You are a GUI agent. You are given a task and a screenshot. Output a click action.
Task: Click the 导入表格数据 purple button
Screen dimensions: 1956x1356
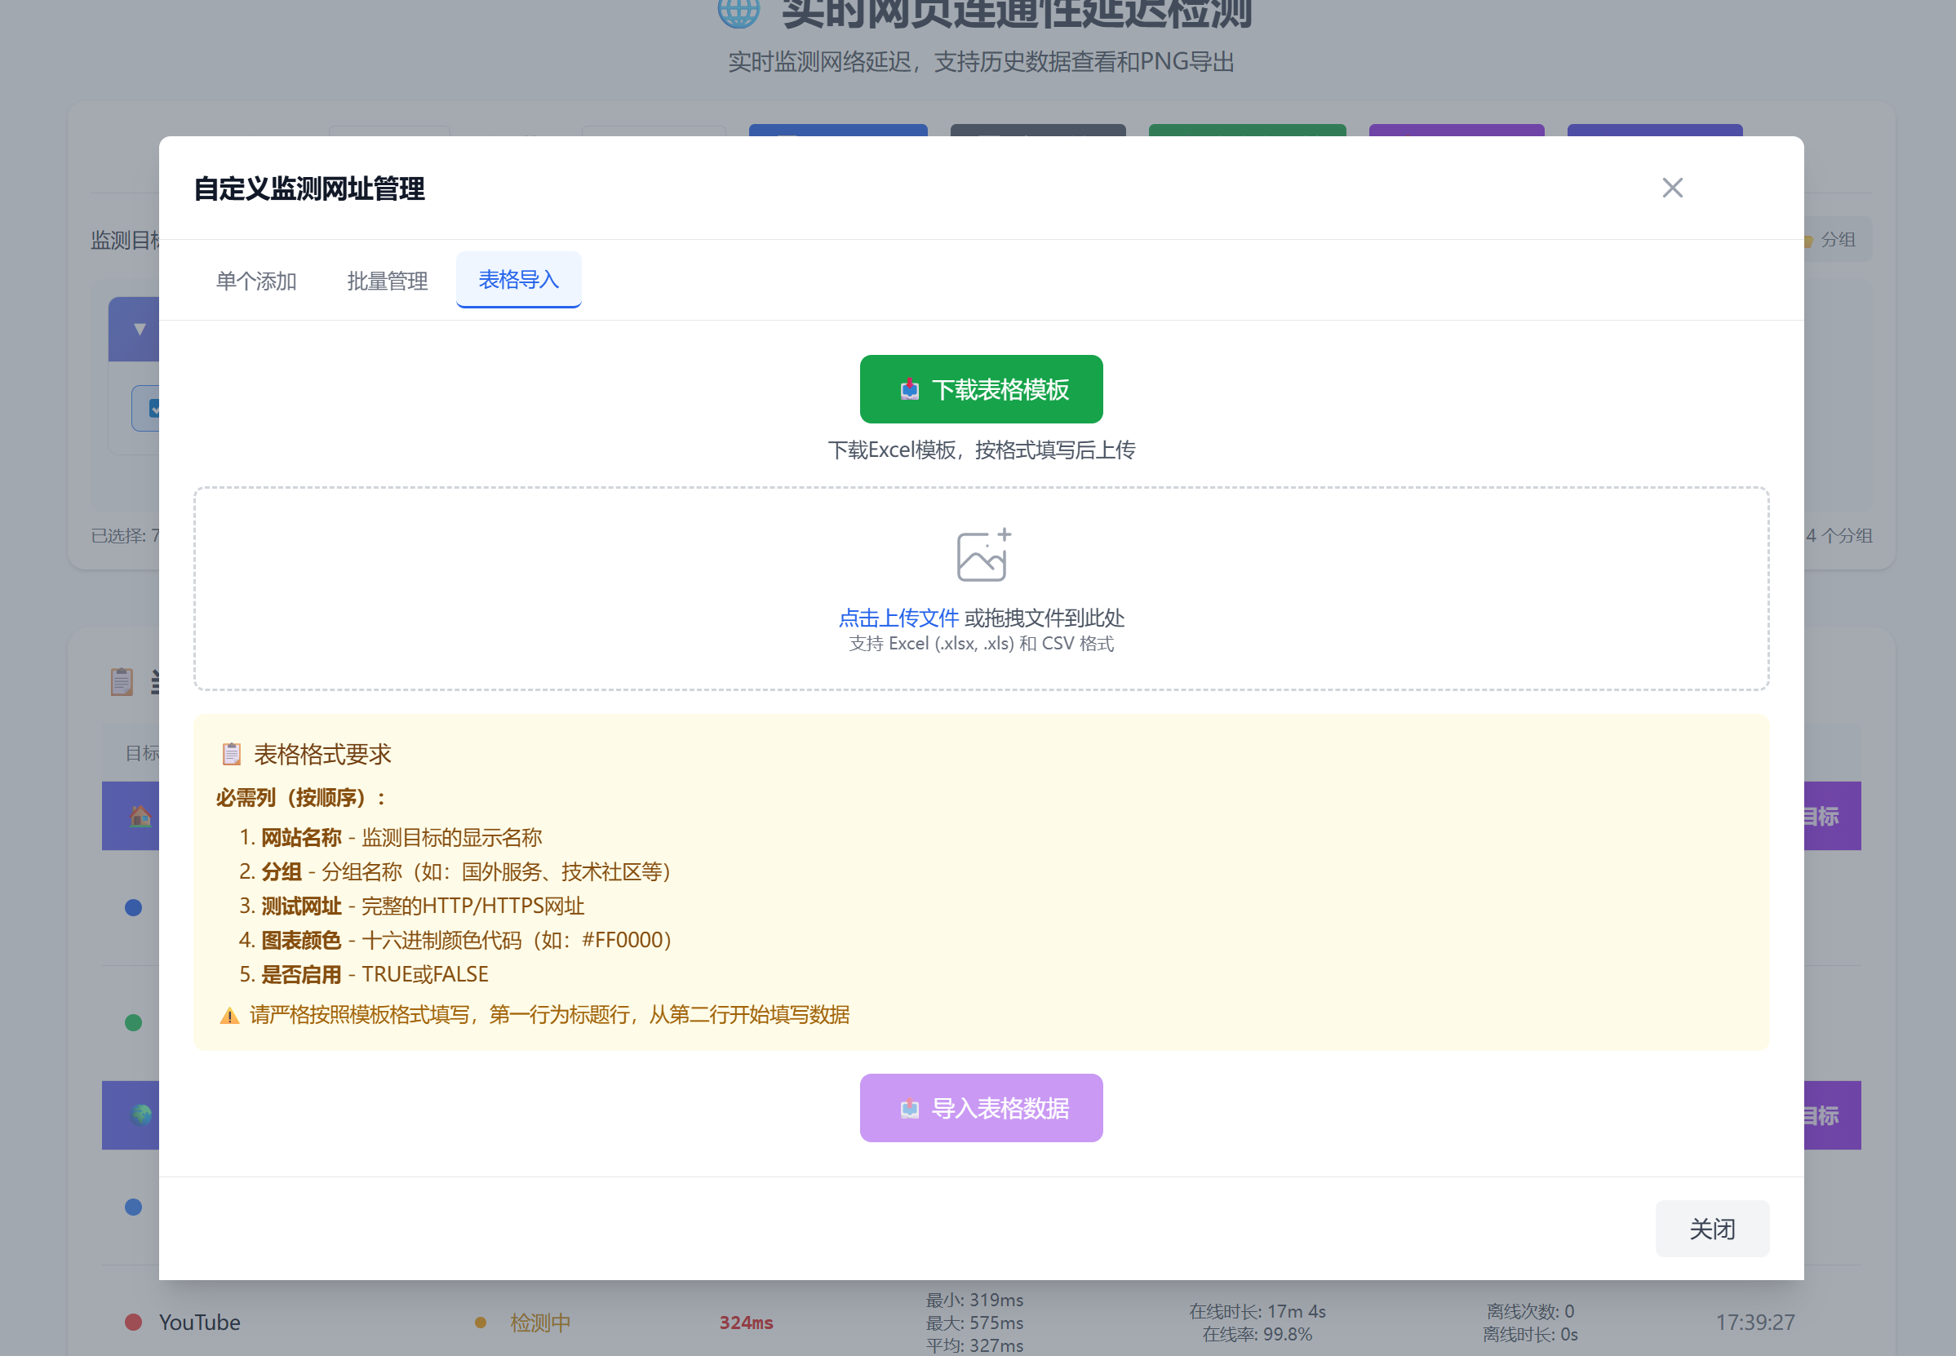coord(981,1108)
